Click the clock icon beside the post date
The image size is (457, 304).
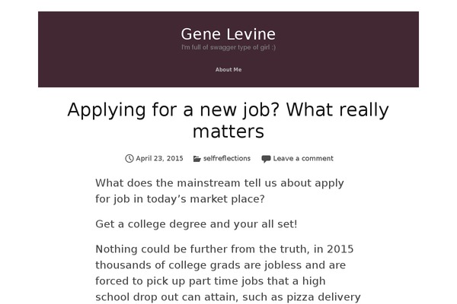coord(129,159)
